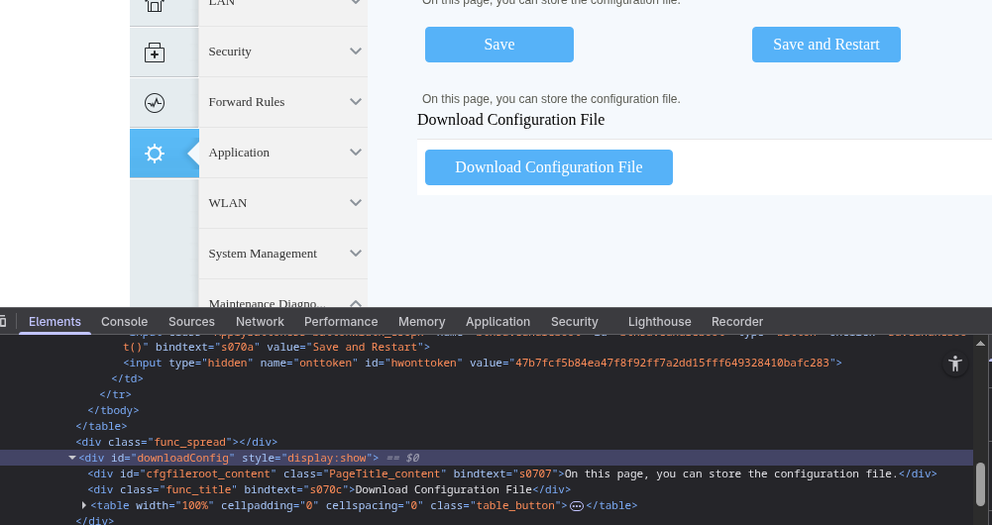The width and height of the screenshot is (992, 525).
Task: Switch to the Sources tab
Action: coord(191,322)
